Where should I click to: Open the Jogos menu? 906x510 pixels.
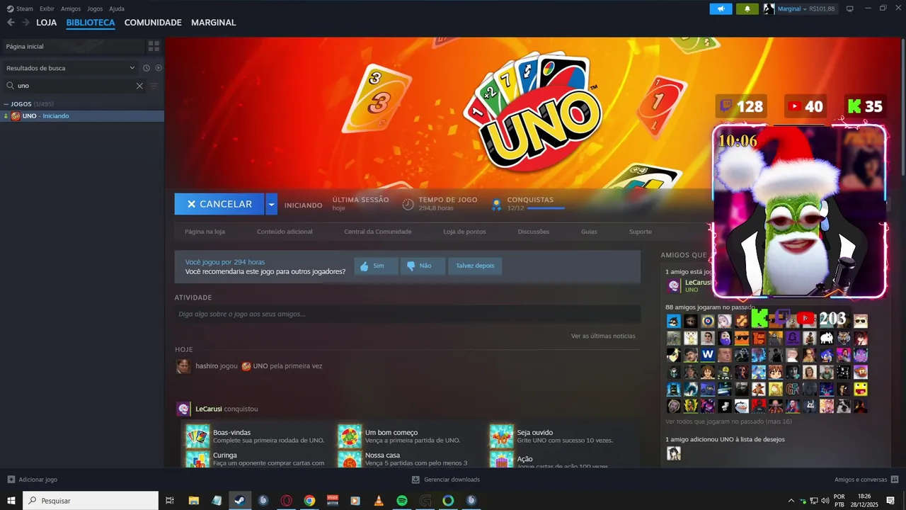[95, 9]
